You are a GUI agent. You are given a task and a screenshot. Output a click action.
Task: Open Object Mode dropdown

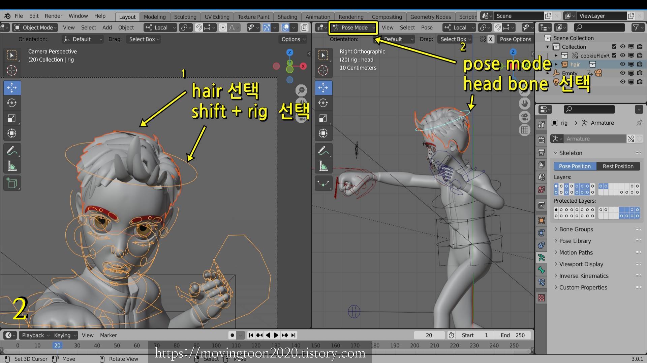point(35,28)
